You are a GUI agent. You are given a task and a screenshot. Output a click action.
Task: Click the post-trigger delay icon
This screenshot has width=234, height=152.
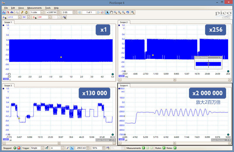[108, 148]
